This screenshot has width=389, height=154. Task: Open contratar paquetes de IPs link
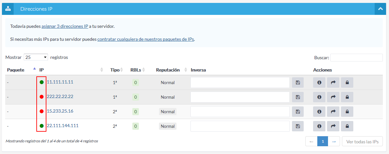click(x=146, y=39)
